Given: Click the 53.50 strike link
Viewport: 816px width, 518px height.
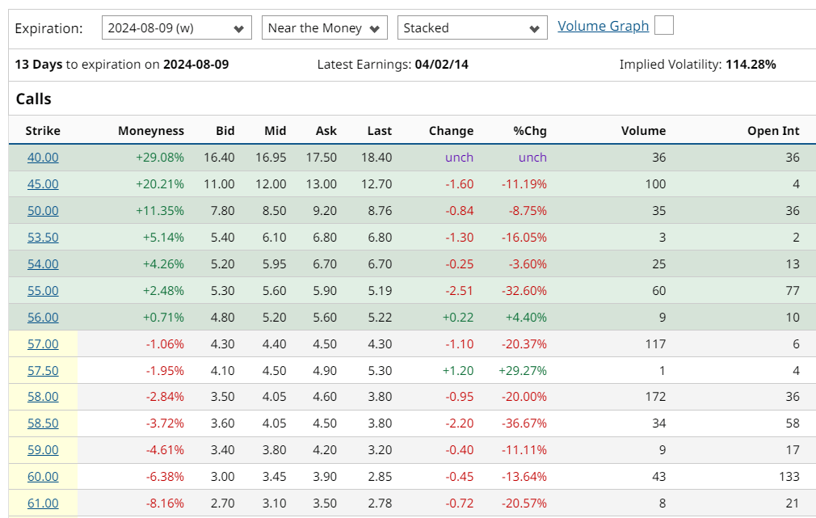Looking at the screenshot, I should click(x=42, y=237).
